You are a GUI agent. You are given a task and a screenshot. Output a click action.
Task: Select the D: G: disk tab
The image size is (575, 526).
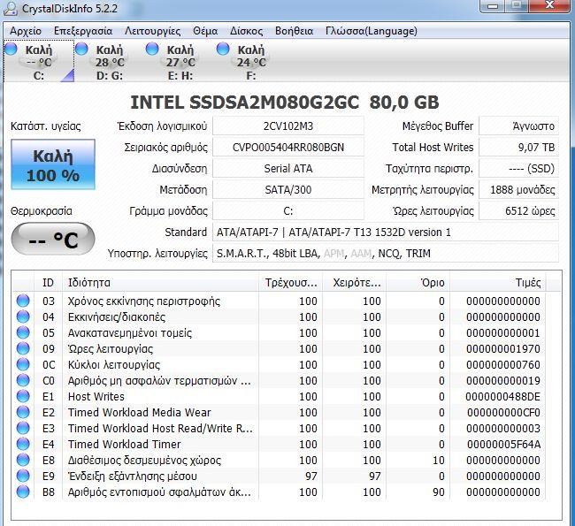[110, 62]
